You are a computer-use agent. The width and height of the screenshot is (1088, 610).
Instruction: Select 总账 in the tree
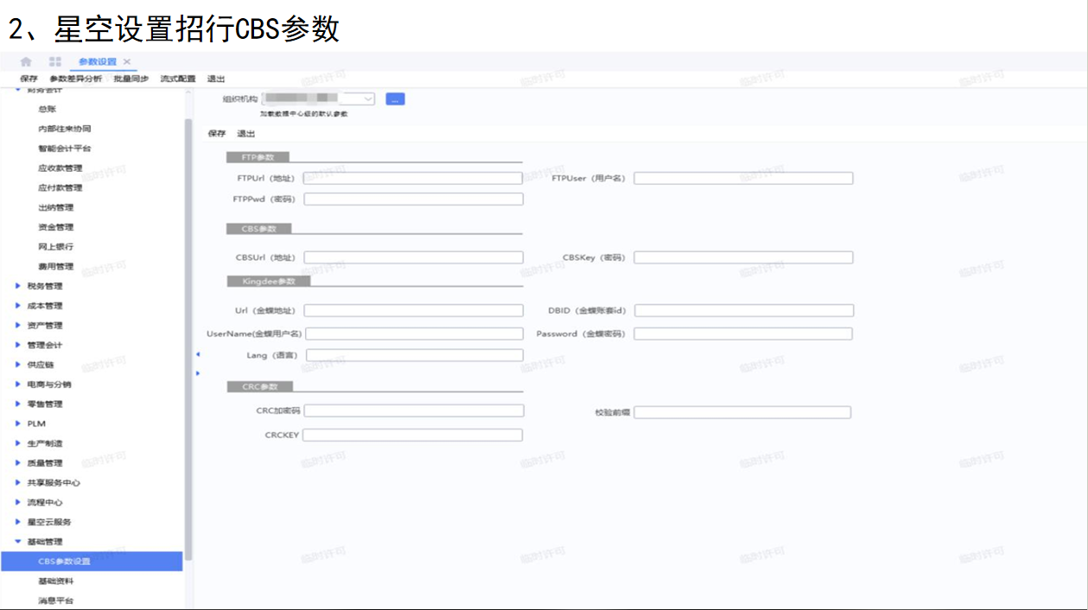pos(47,109)
